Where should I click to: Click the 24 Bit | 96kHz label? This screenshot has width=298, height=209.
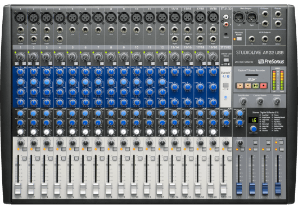coord(243,62)
